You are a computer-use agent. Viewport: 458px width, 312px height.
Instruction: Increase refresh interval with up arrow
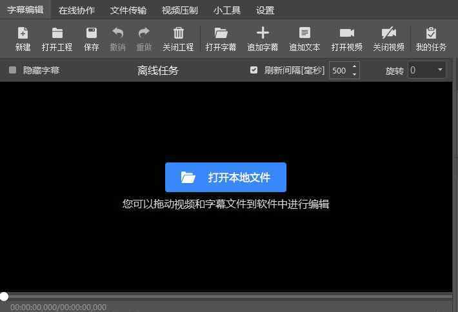click(x=354, y=66)
